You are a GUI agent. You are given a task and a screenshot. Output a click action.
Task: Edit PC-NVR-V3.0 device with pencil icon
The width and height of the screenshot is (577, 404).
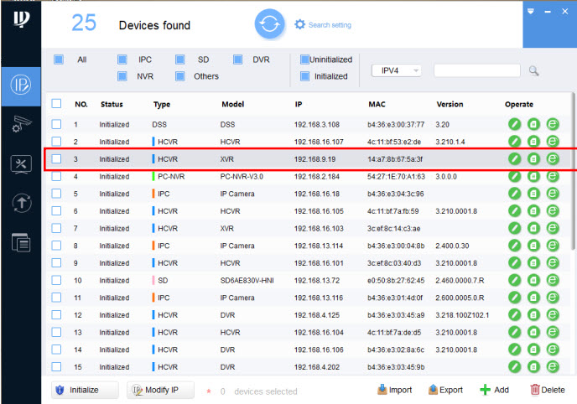514,177
